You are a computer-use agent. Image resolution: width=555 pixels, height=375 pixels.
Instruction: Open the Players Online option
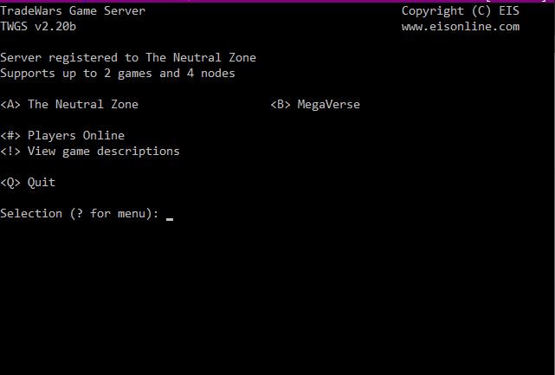point(76,135)
